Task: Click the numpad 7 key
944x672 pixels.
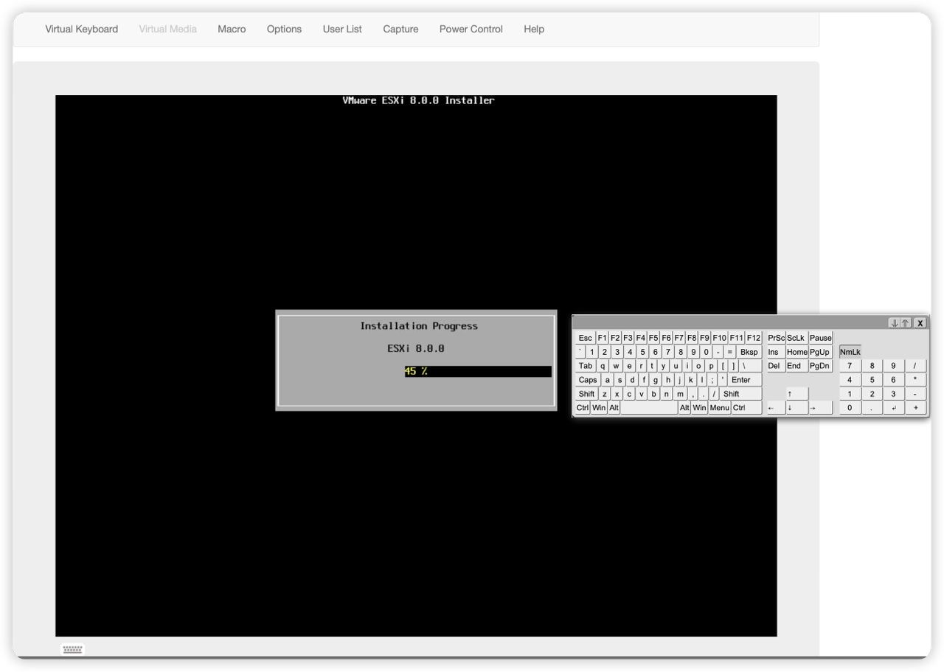Action: (850, 366)
